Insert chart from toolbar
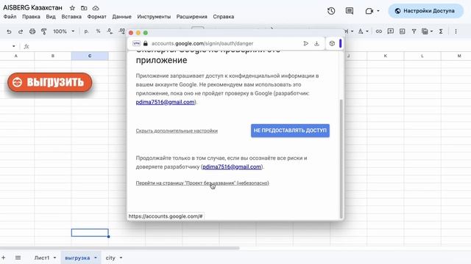Image resolution: width=471 pixels, height=264 pixels. point(403,31)
